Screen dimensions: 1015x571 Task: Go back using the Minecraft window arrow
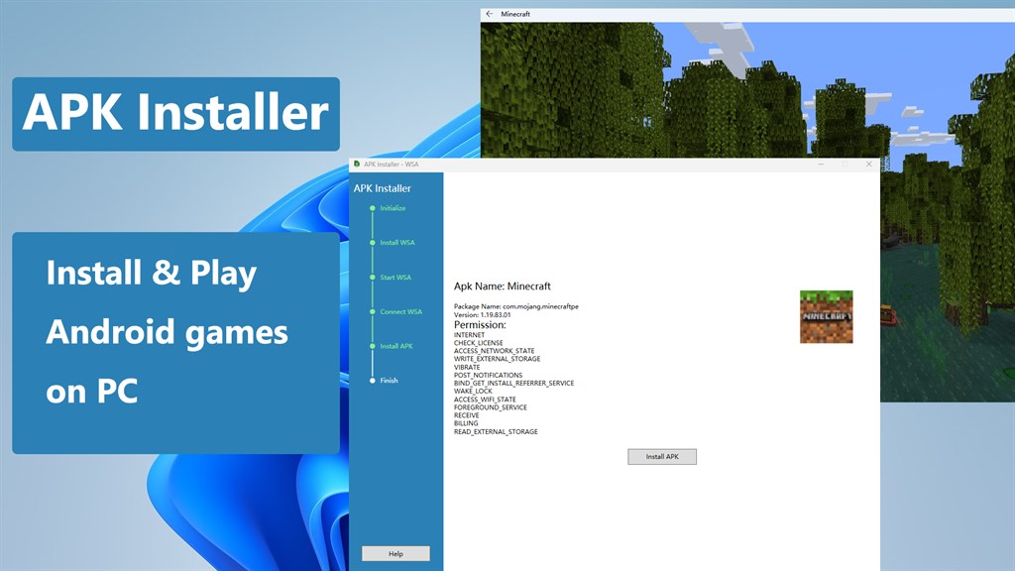tap(490, 14)
